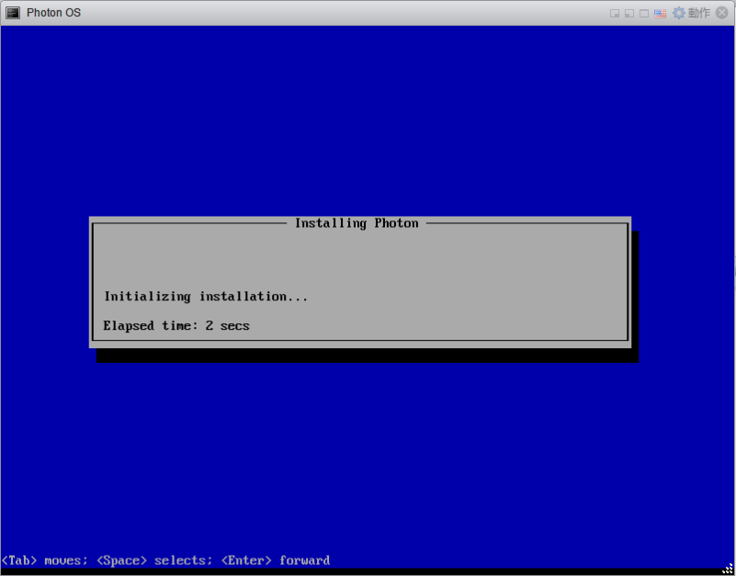
Task: Switch console to full window view icon
Action: (x=644, y=13)
